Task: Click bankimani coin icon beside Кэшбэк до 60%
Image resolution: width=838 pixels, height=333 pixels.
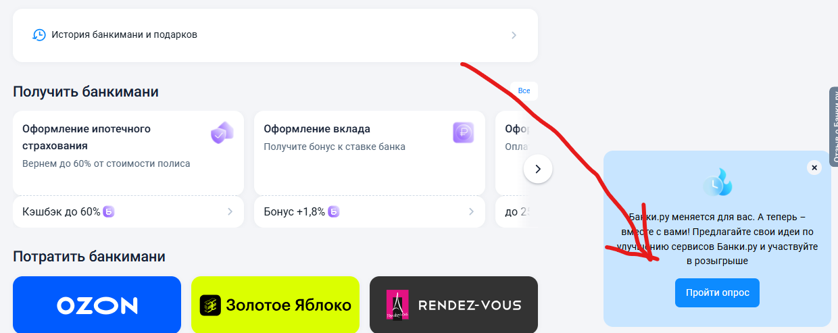Action: [108, 212]
